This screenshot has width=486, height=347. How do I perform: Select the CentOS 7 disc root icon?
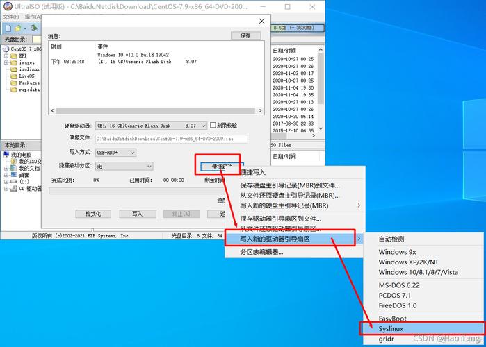(x=6, y=49)
